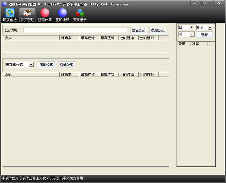Click the 添加公式 button

click(158, 30)
